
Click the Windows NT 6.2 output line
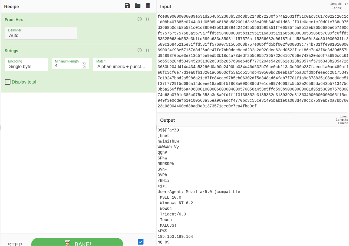pyautogui.click(x=176, y=203)
